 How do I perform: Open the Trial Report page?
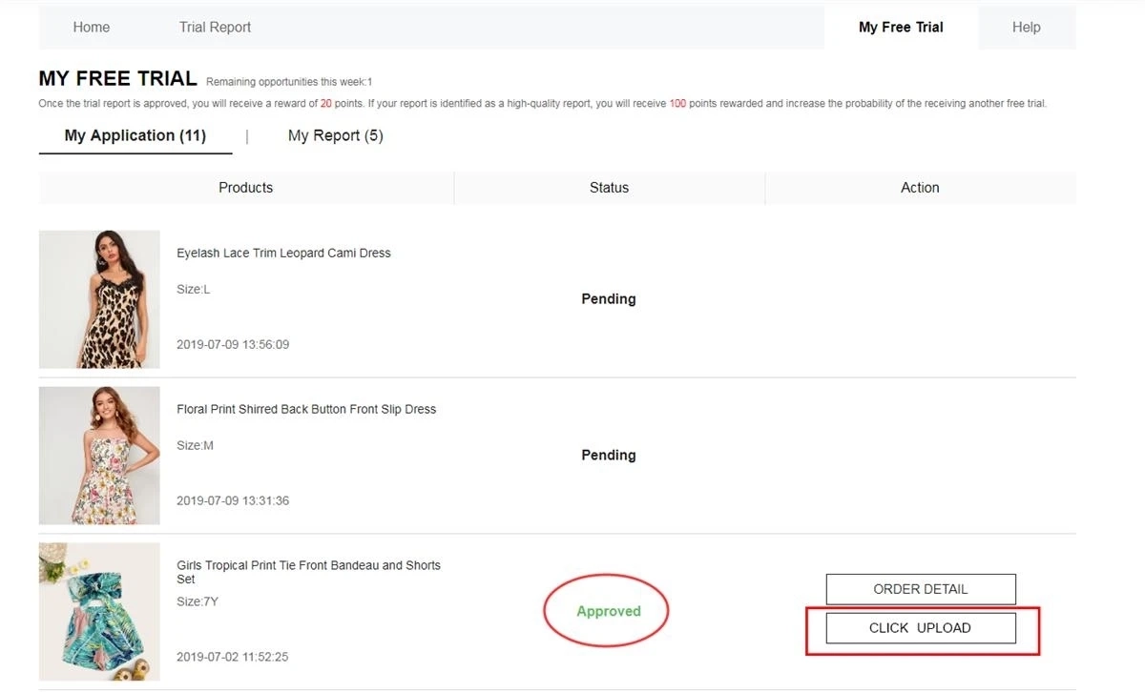215,27
